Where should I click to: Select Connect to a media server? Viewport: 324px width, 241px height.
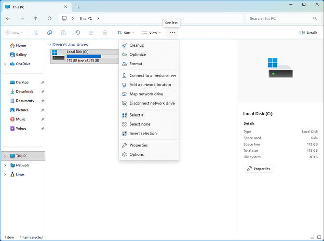(x=149, y=76)
